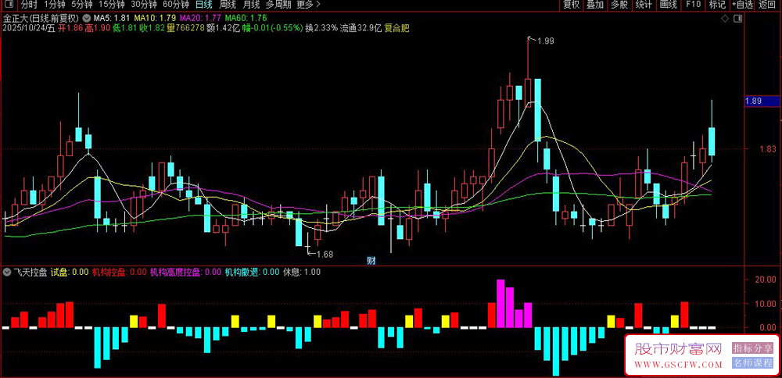This screenshot has height=378, width=782.
Task: Add the stock via +自选
Action: point(742,5)
